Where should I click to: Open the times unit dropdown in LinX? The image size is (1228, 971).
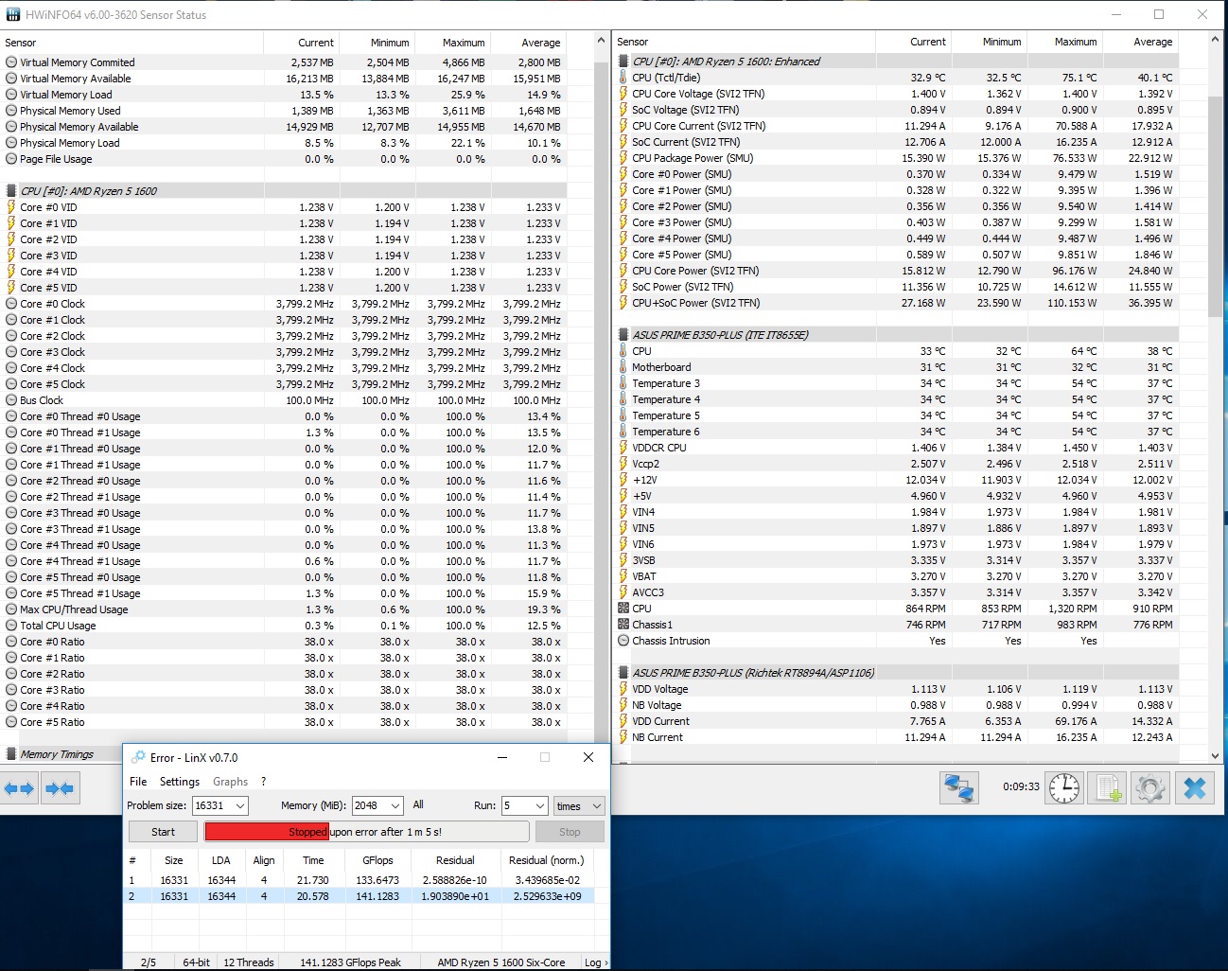[579, 805]
